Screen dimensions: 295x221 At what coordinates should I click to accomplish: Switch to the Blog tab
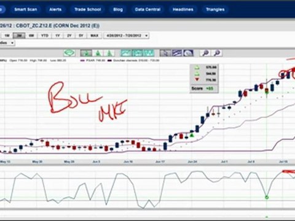tap(118, 9)
